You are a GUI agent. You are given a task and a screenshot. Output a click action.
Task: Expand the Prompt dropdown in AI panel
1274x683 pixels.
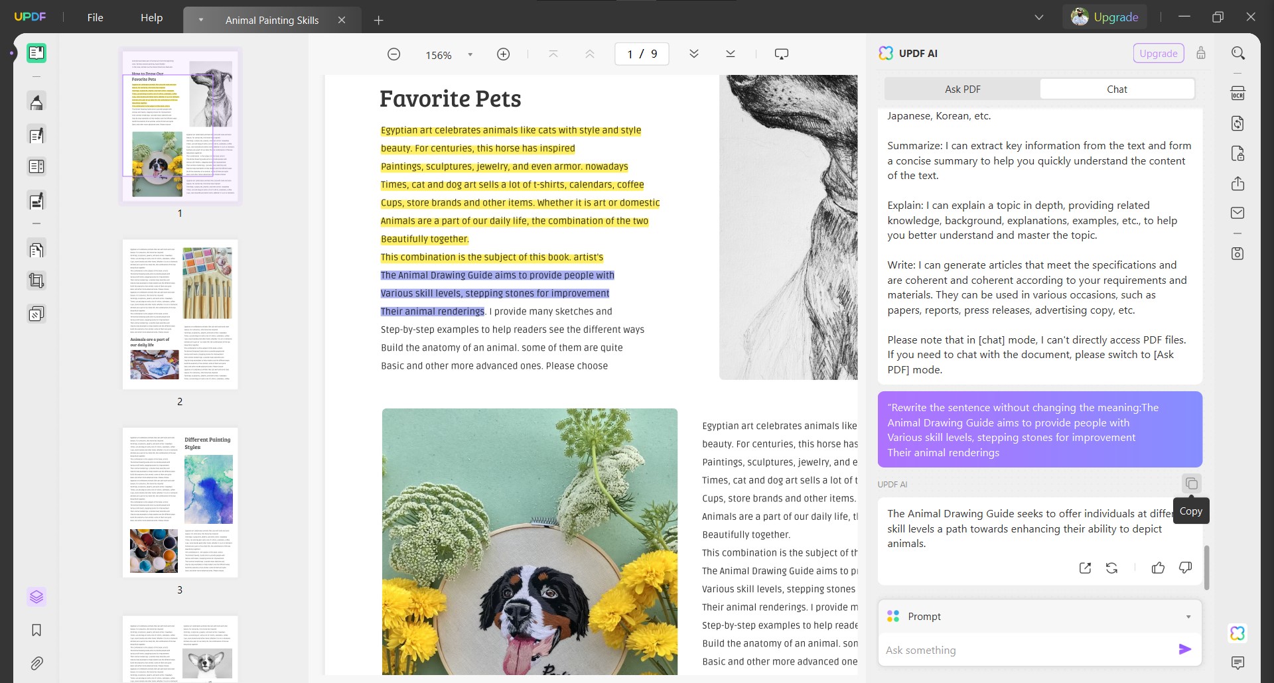tap(1187, 616)
